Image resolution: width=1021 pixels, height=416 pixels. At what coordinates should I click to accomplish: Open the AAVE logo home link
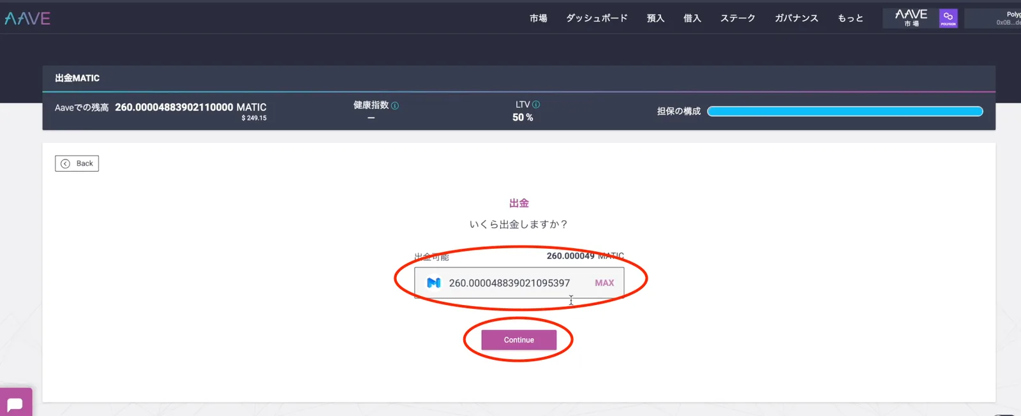tap(27, 19)
